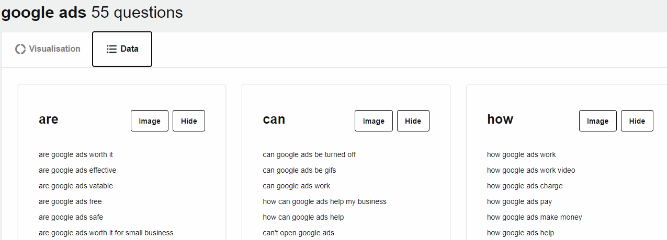
Task: Click the 'can' card heading
Action: click(274, 119)
